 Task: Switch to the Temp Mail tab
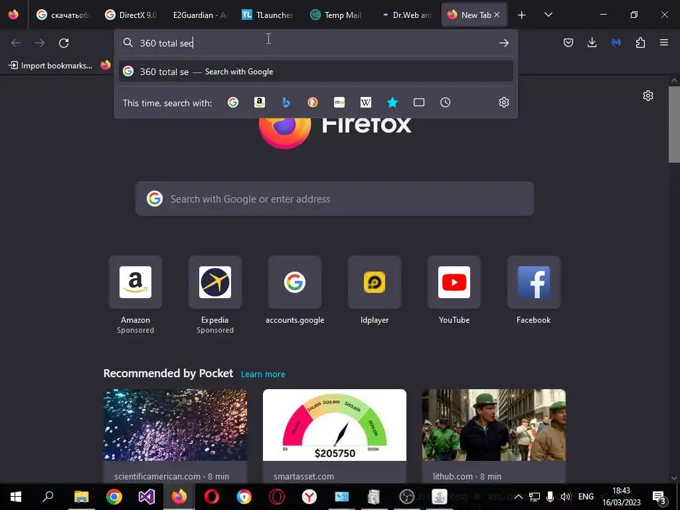tap(337, 15)
